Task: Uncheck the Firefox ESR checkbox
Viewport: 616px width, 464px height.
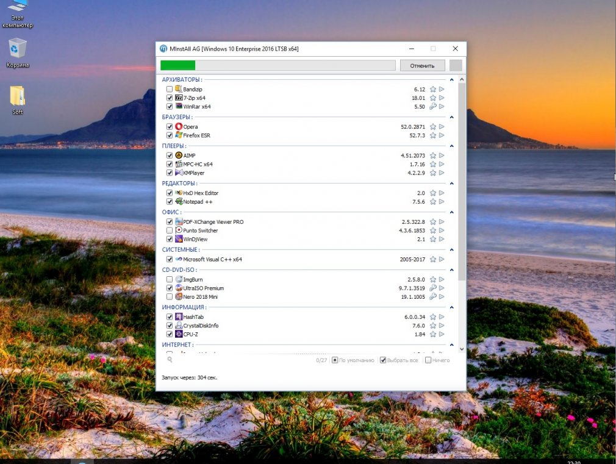Action: click(170, 135)
